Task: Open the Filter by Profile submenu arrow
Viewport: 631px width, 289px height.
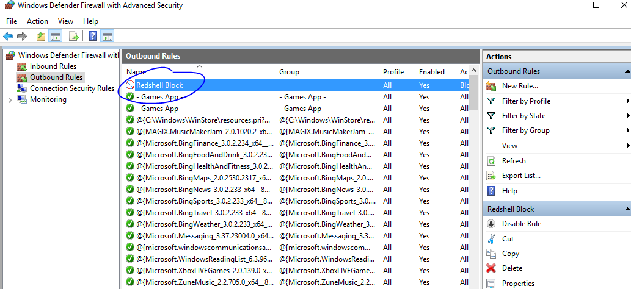Action: click(x=627, y=101)
